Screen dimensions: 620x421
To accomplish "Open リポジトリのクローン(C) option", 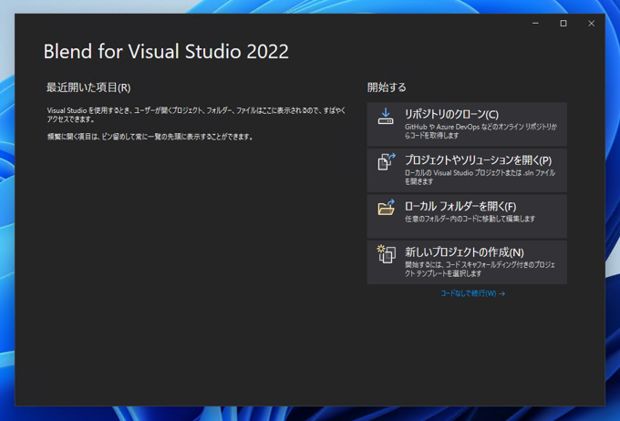I will click(x=467, y=124).
